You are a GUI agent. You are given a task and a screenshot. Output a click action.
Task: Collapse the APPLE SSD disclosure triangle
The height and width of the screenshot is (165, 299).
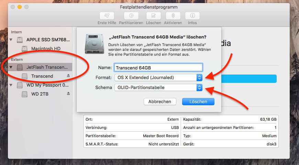click(11, 40)
